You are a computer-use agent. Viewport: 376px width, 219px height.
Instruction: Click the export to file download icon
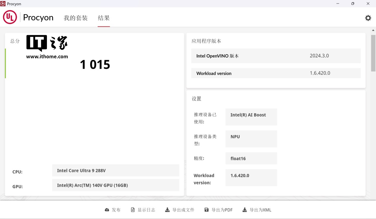point(167,210)
